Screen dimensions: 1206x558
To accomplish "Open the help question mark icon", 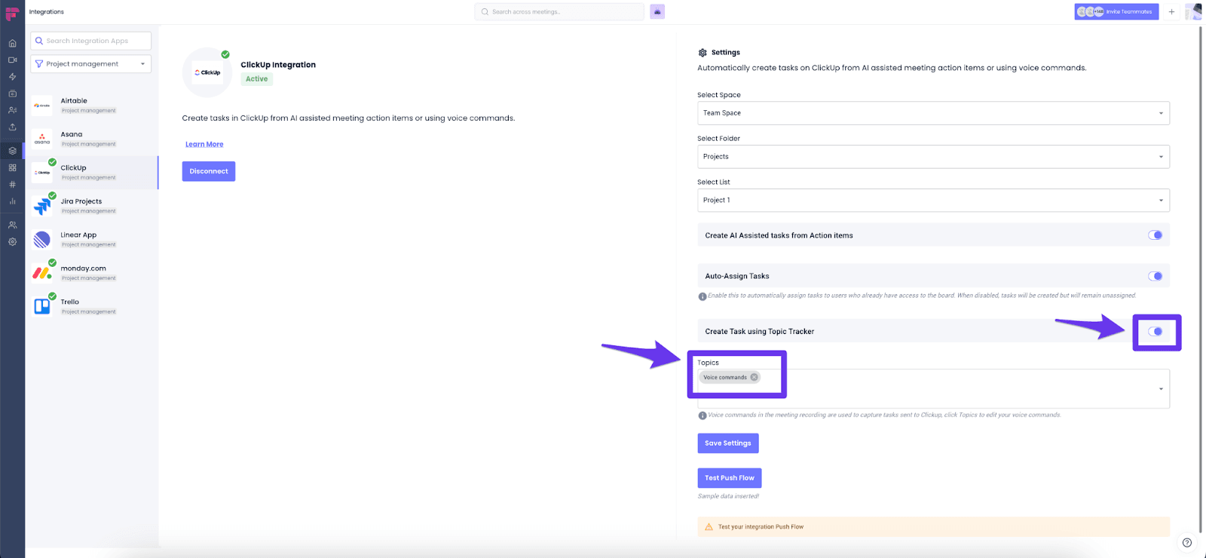I will click(1187, 542).
